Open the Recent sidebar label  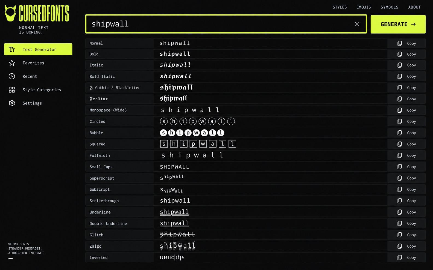[x=30, y=76]
